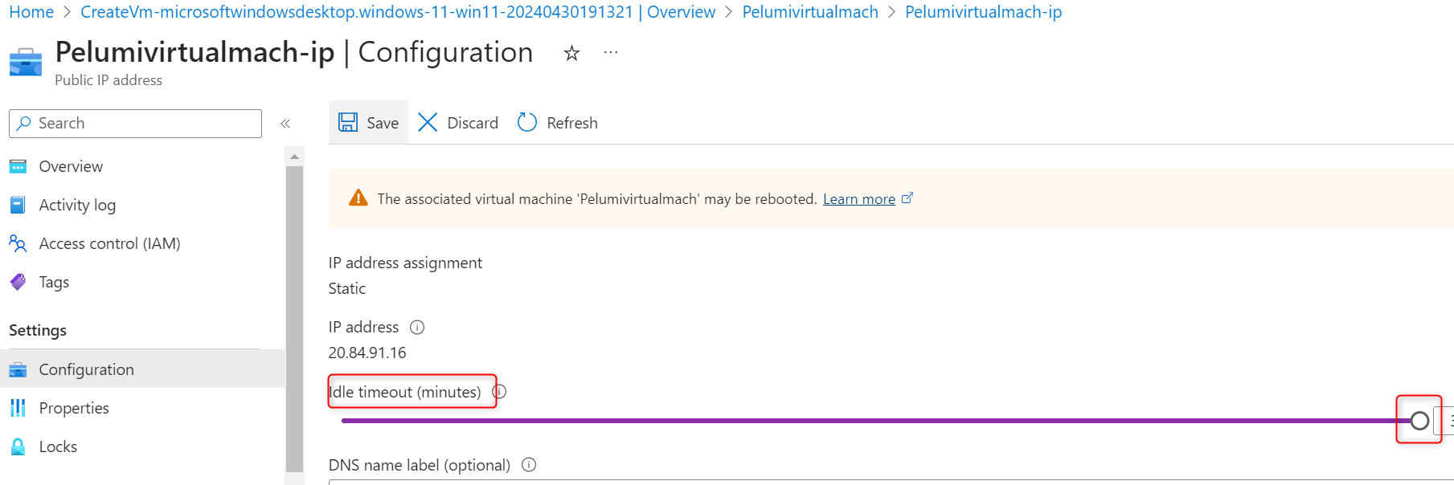Open Overview in the sidebar menu

71,166
